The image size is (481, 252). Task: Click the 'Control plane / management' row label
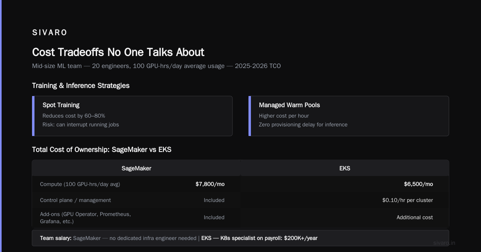pyautogui.click(x=75, y=200)
